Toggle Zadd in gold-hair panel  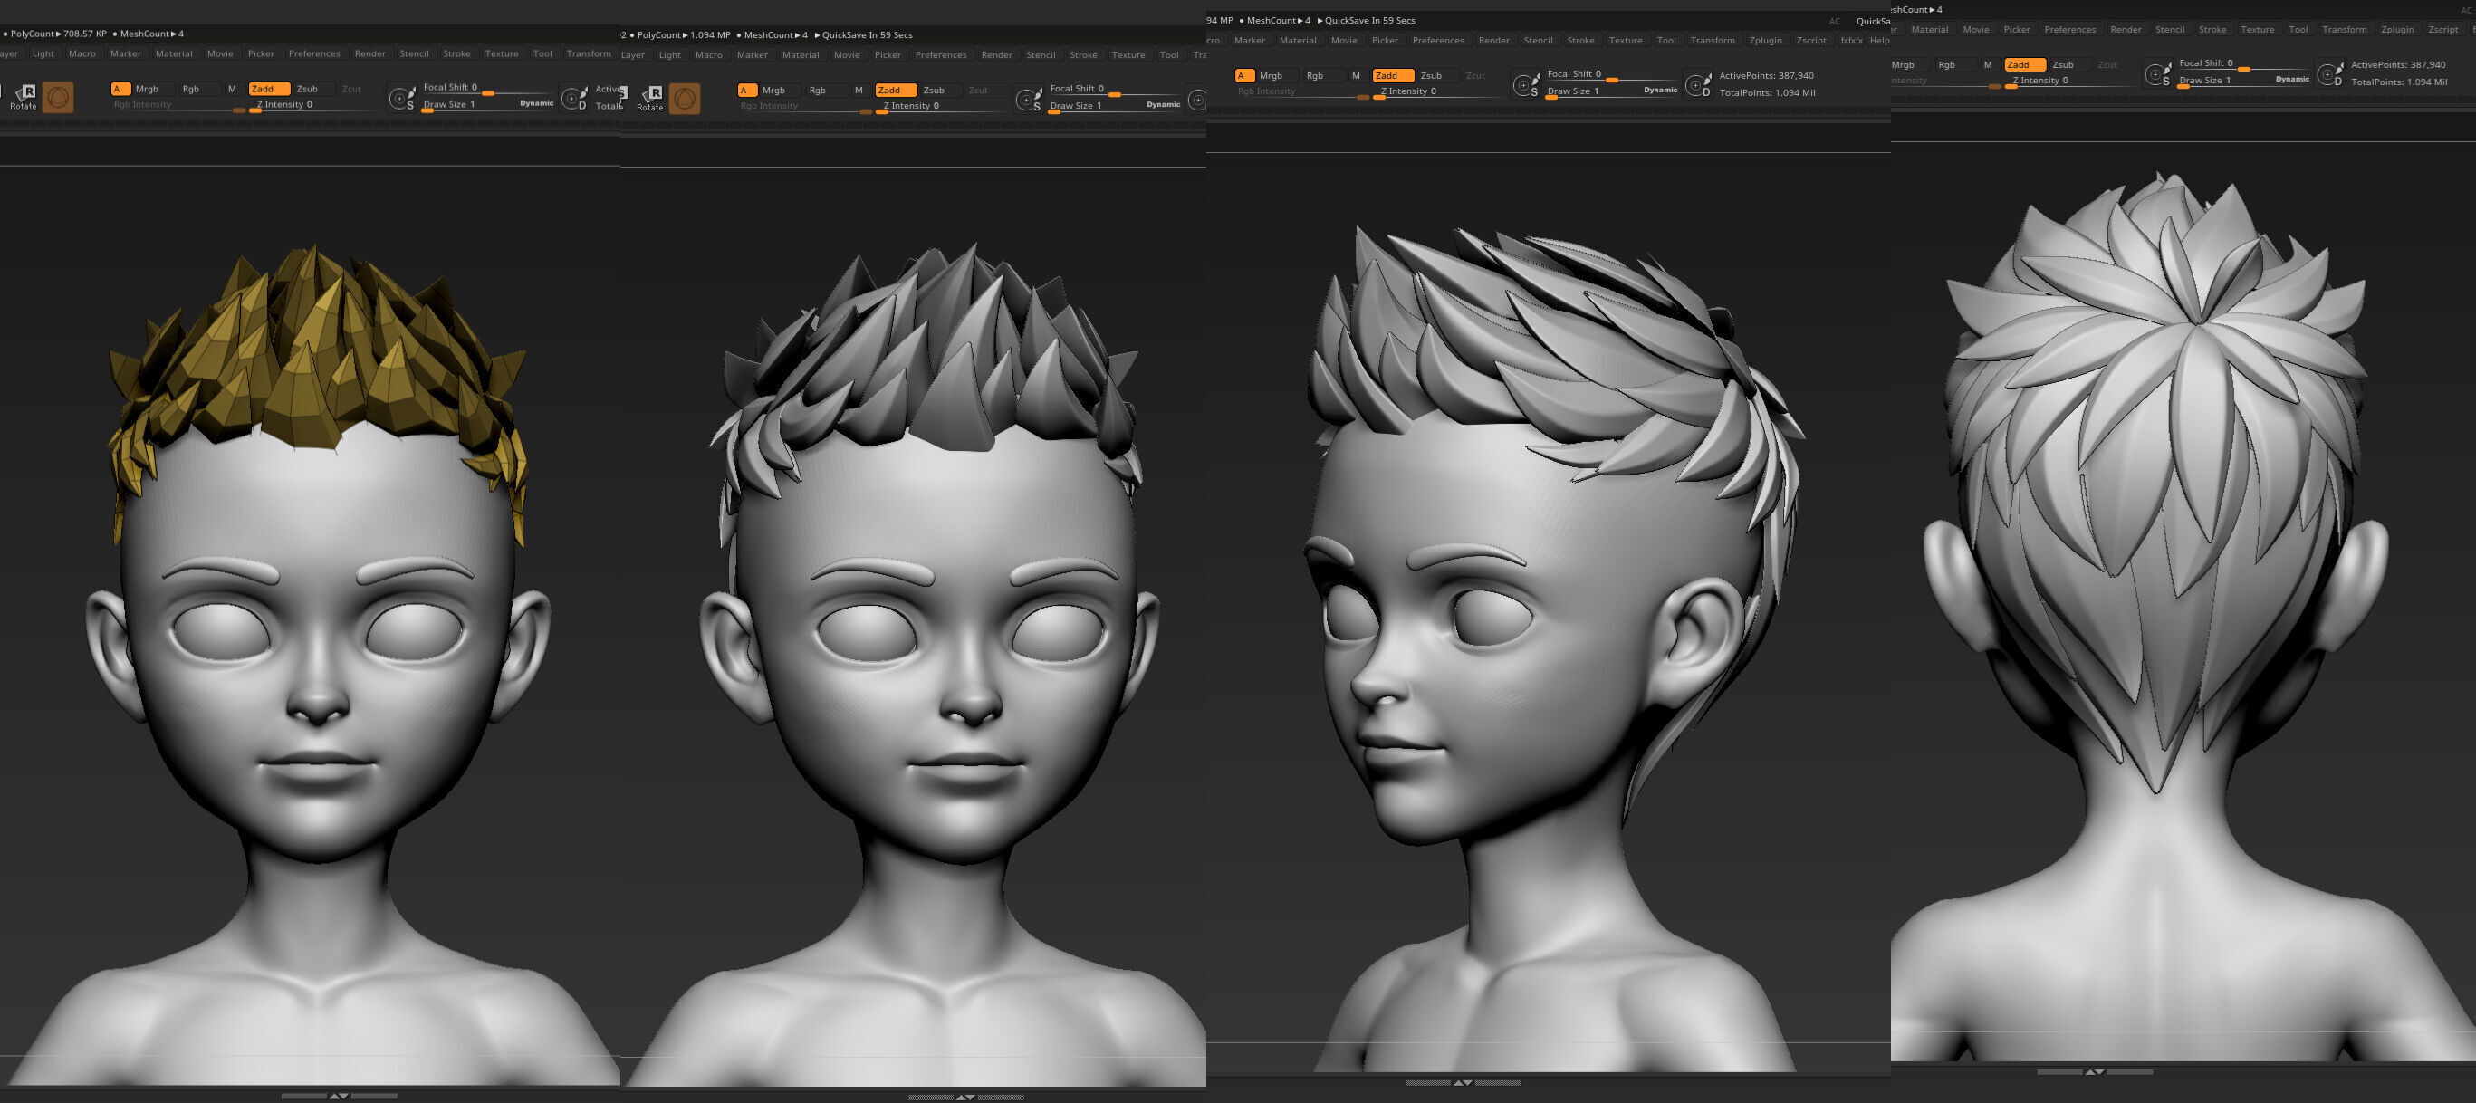point(268,89)
